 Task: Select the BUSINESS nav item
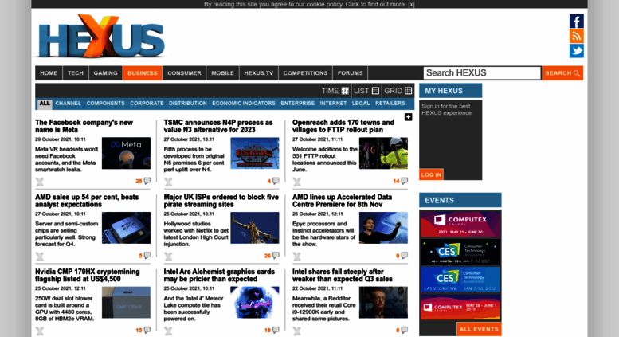(142, 73)
